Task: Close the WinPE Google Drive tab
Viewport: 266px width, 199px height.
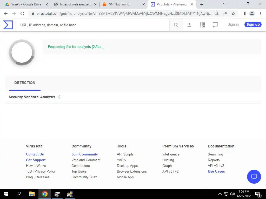Action: 47,4
